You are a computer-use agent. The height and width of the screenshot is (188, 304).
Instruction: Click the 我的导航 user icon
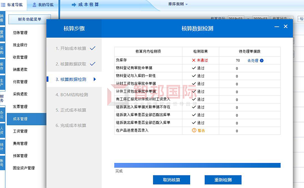(34, 5)
